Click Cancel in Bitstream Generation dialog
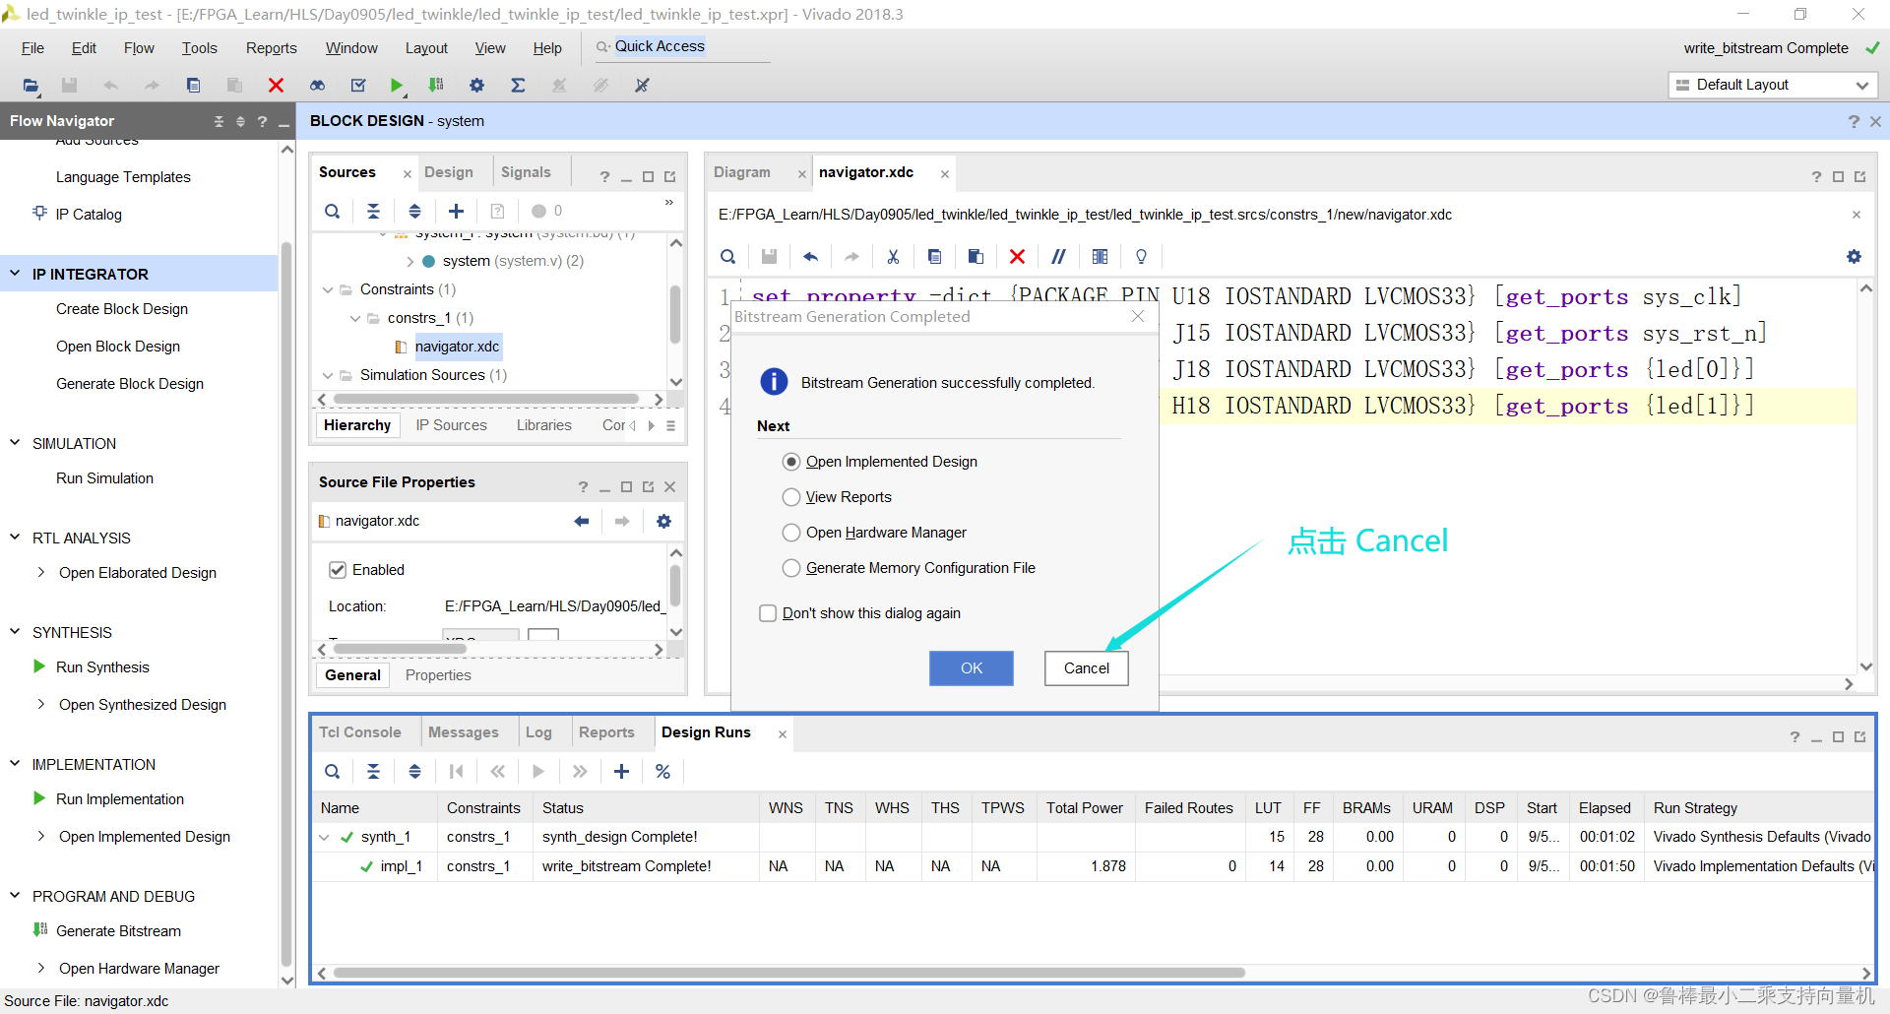The width and height of the screenshot is (1890, 1014). pos(1087,668)
